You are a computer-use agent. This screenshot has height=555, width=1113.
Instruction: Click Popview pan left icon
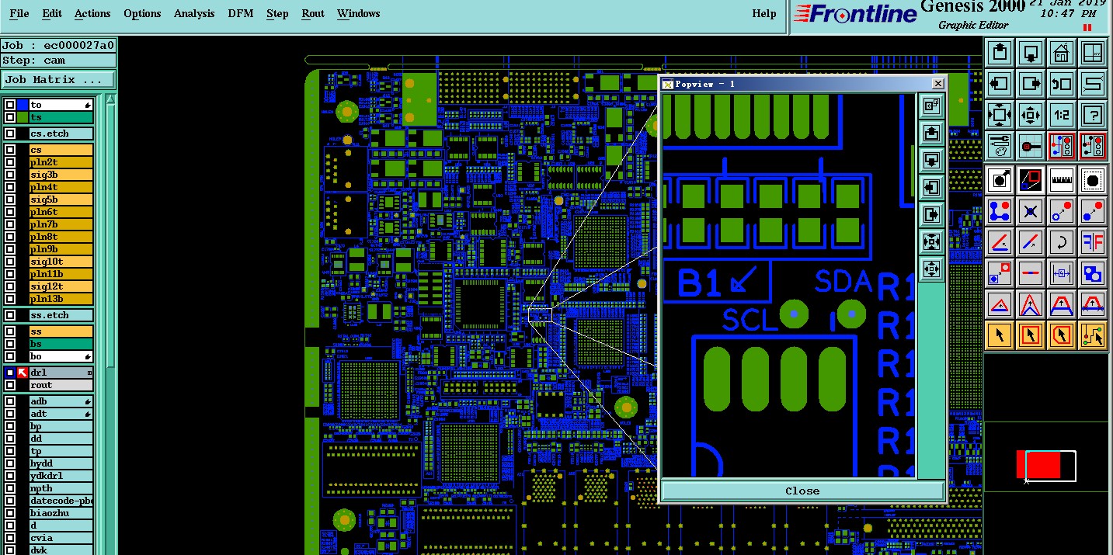click(931, 187)
